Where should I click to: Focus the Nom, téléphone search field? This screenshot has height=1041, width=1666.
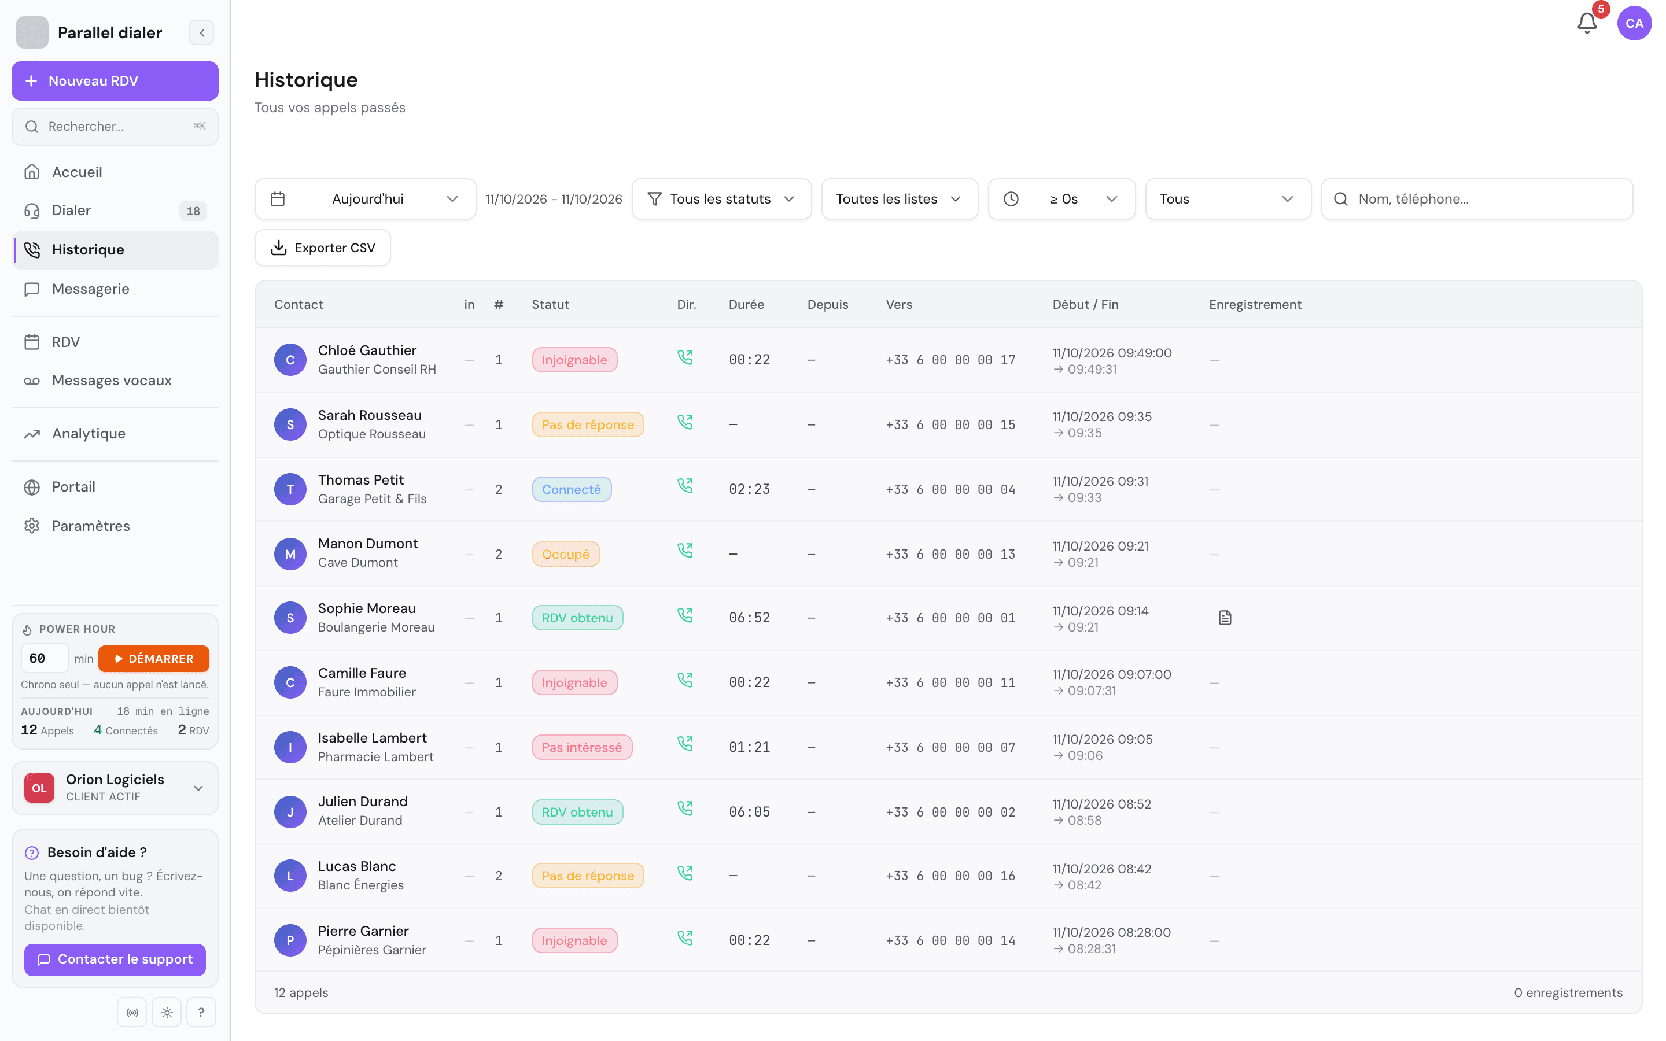pos(1477,199)
